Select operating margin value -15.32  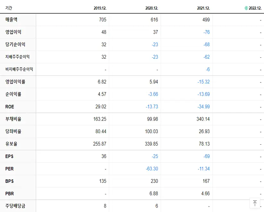tap(204, 82)
